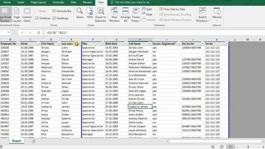
Task: Open the Page Layout ribbon tab
Action: tap(39, 2)
